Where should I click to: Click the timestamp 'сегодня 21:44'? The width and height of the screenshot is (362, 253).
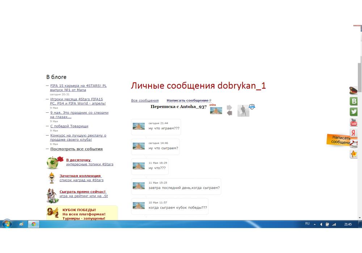click(x=158, y=123)
